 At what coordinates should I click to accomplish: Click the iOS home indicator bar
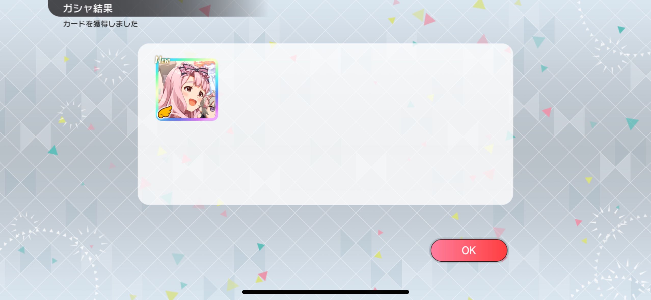pos(325,292)
